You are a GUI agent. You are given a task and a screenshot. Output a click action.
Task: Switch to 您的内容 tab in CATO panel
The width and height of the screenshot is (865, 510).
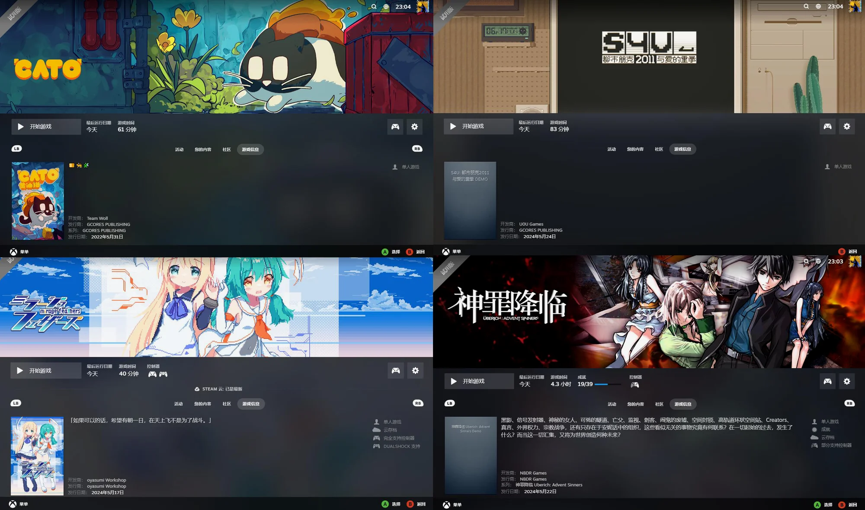pyautogui.click(x=203, y=150)
